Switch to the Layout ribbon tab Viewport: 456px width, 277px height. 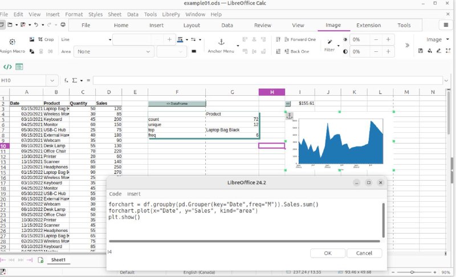(192, 25)
